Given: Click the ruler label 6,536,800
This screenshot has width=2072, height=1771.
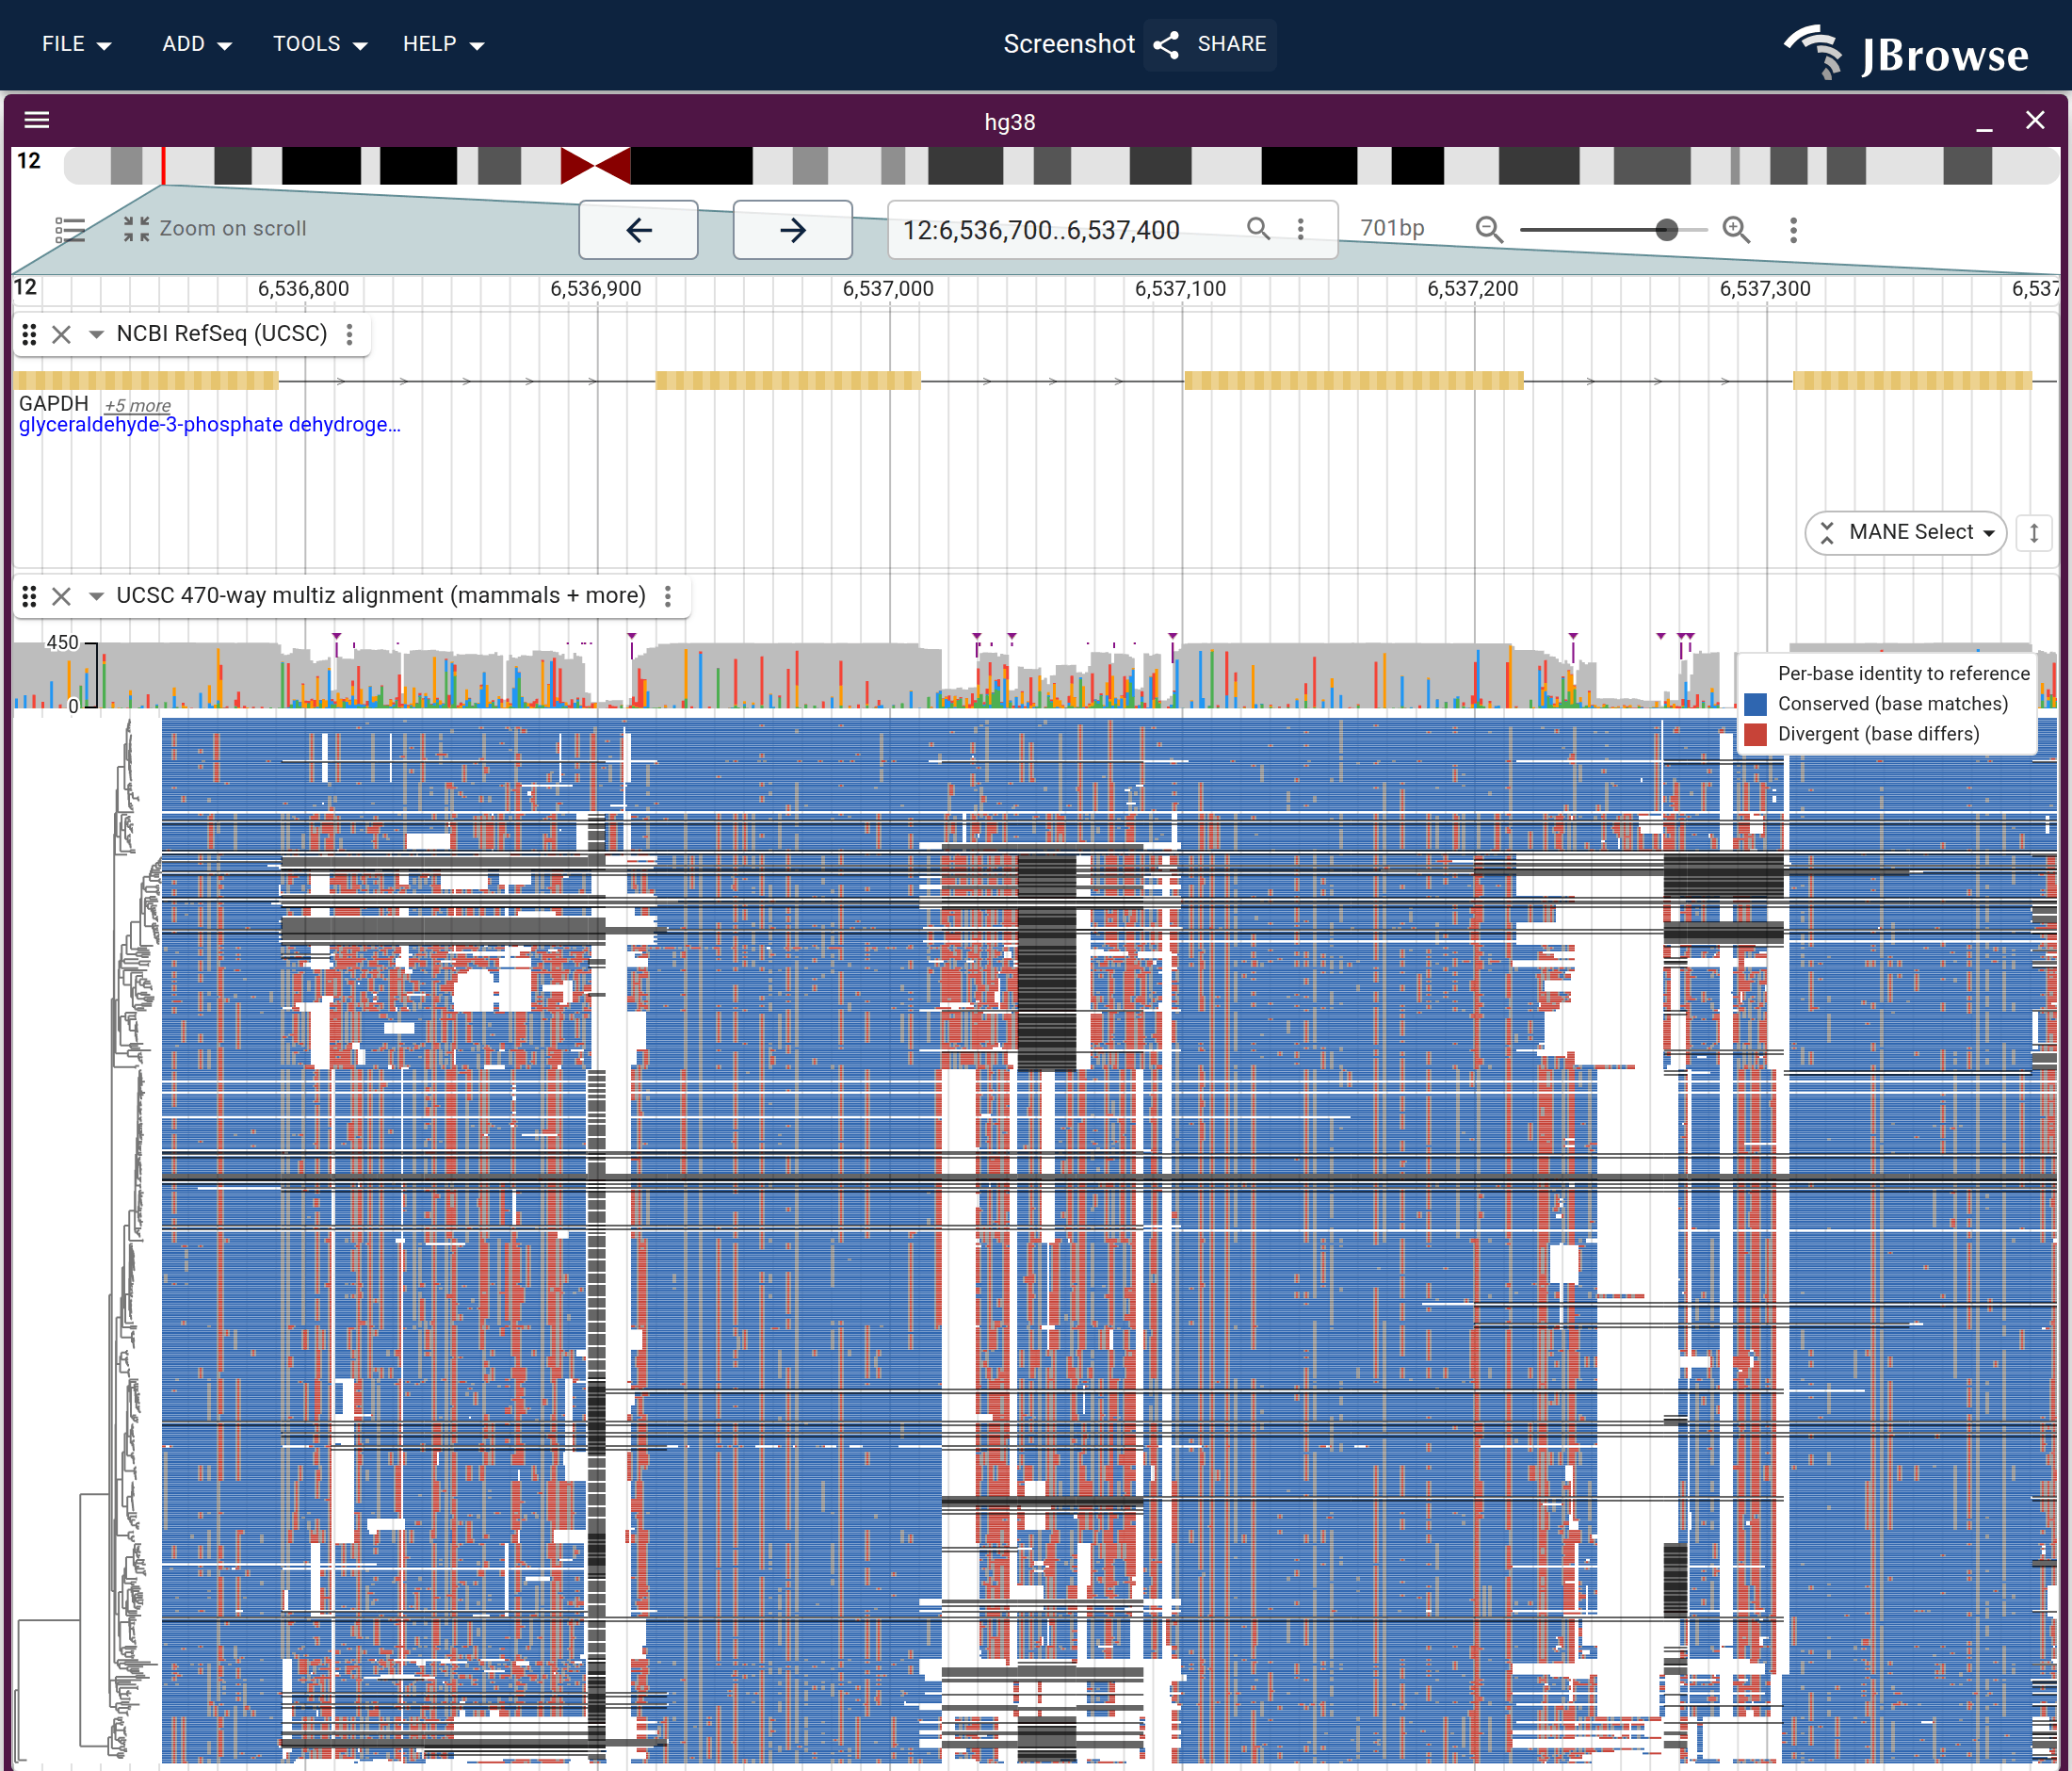Looking at the screenshot, I should coord(304,289).
